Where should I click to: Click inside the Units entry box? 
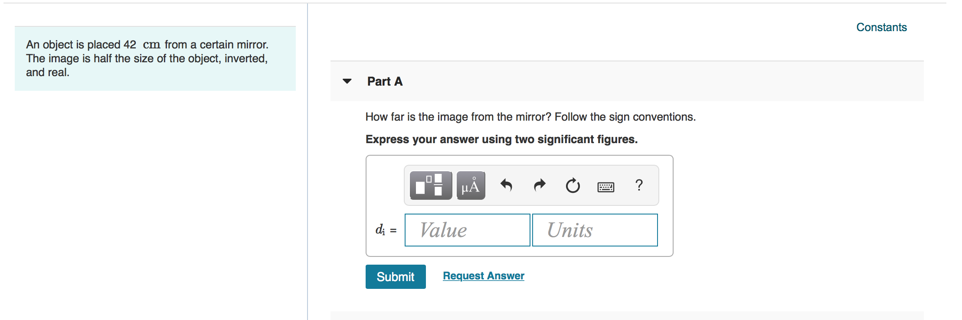click(595, 230)
